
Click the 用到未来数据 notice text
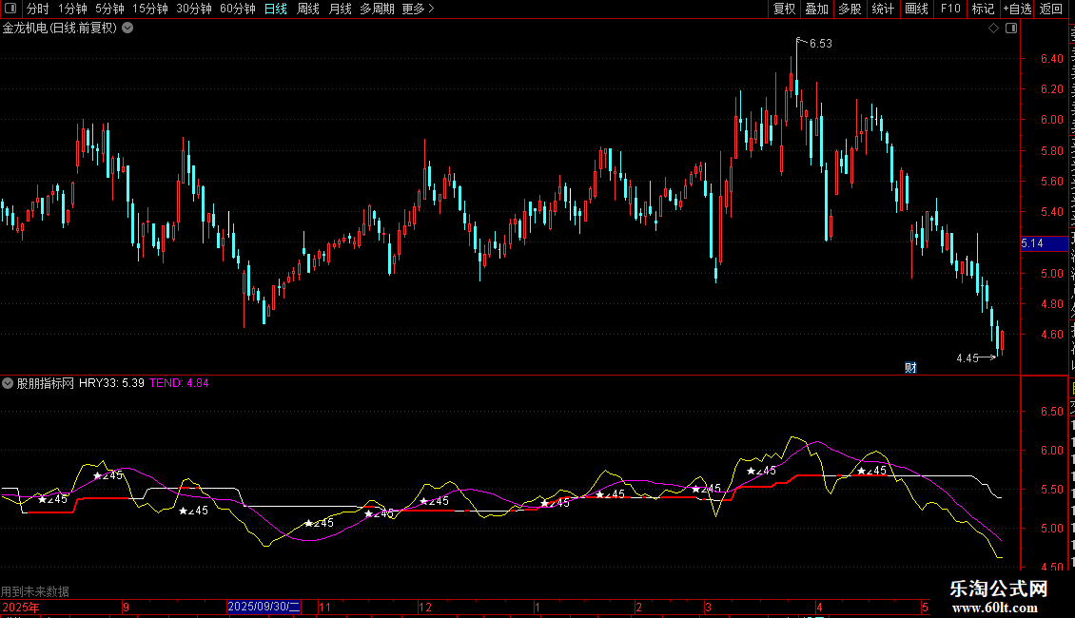point(35,591)
